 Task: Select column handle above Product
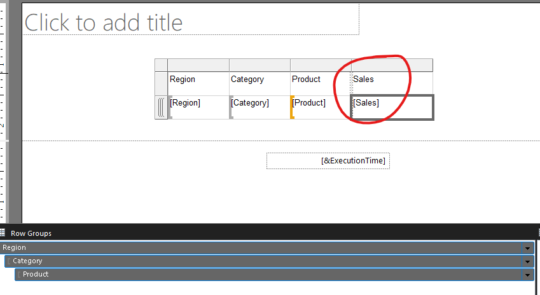321,65
